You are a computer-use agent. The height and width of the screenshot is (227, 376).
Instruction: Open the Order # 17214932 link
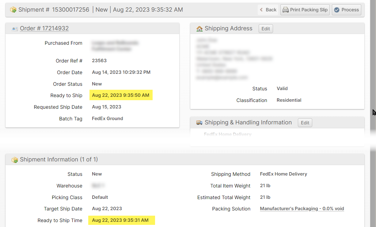[44, 28]
